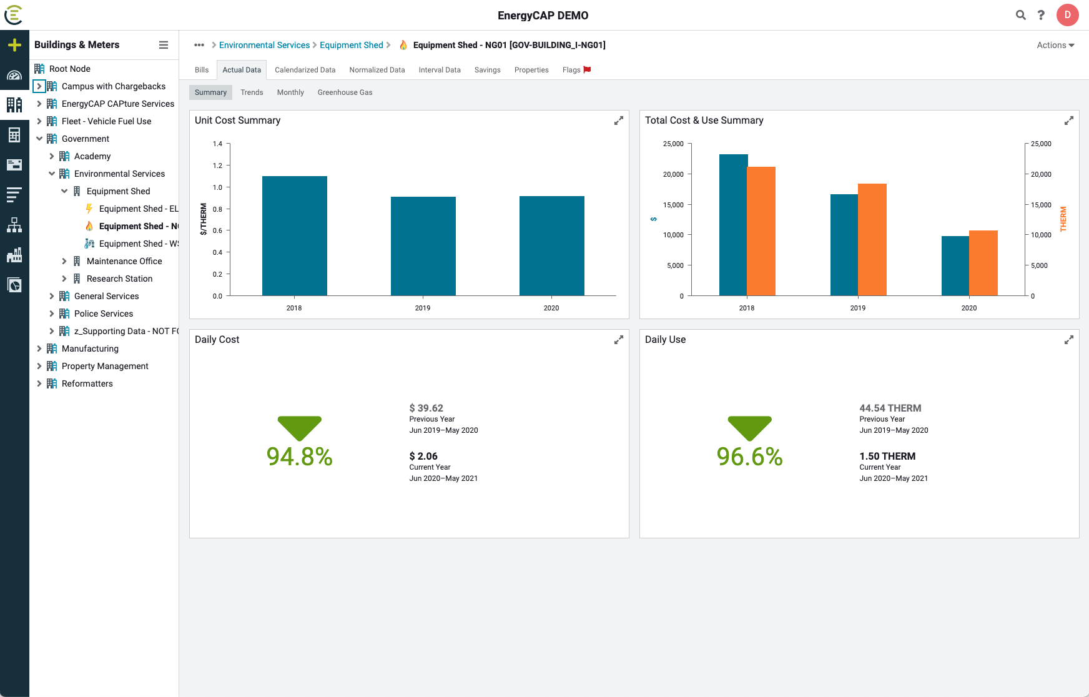Select the Buildings & Meters sidebar icon
The width and height of the screenshot is (1089, 697).
pos(14,104)
